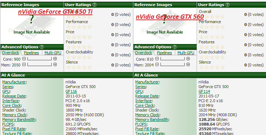Click Core Clock link beside 900 MHz

[12, 105]
